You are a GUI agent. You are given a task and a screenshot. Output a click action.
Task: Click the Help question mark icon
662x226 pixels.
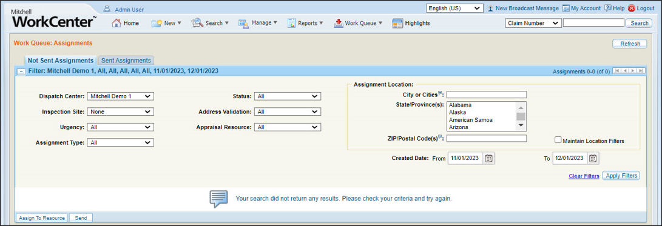pyautogui.click(x=607, y=8)
